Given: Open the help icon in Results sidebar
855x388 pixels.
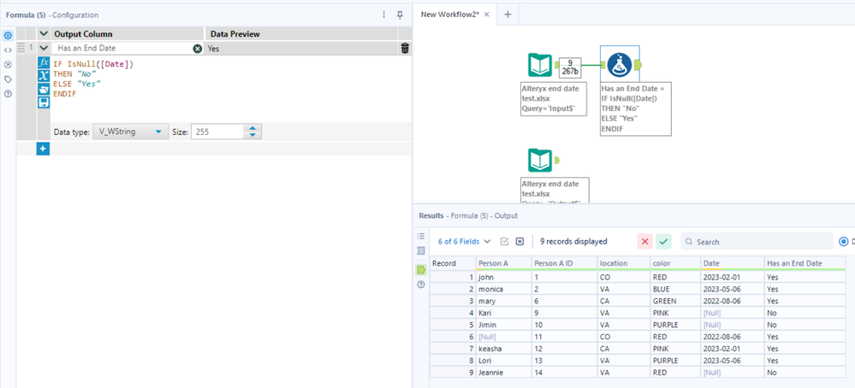Looking at the screenshot, I should [420, 285].
